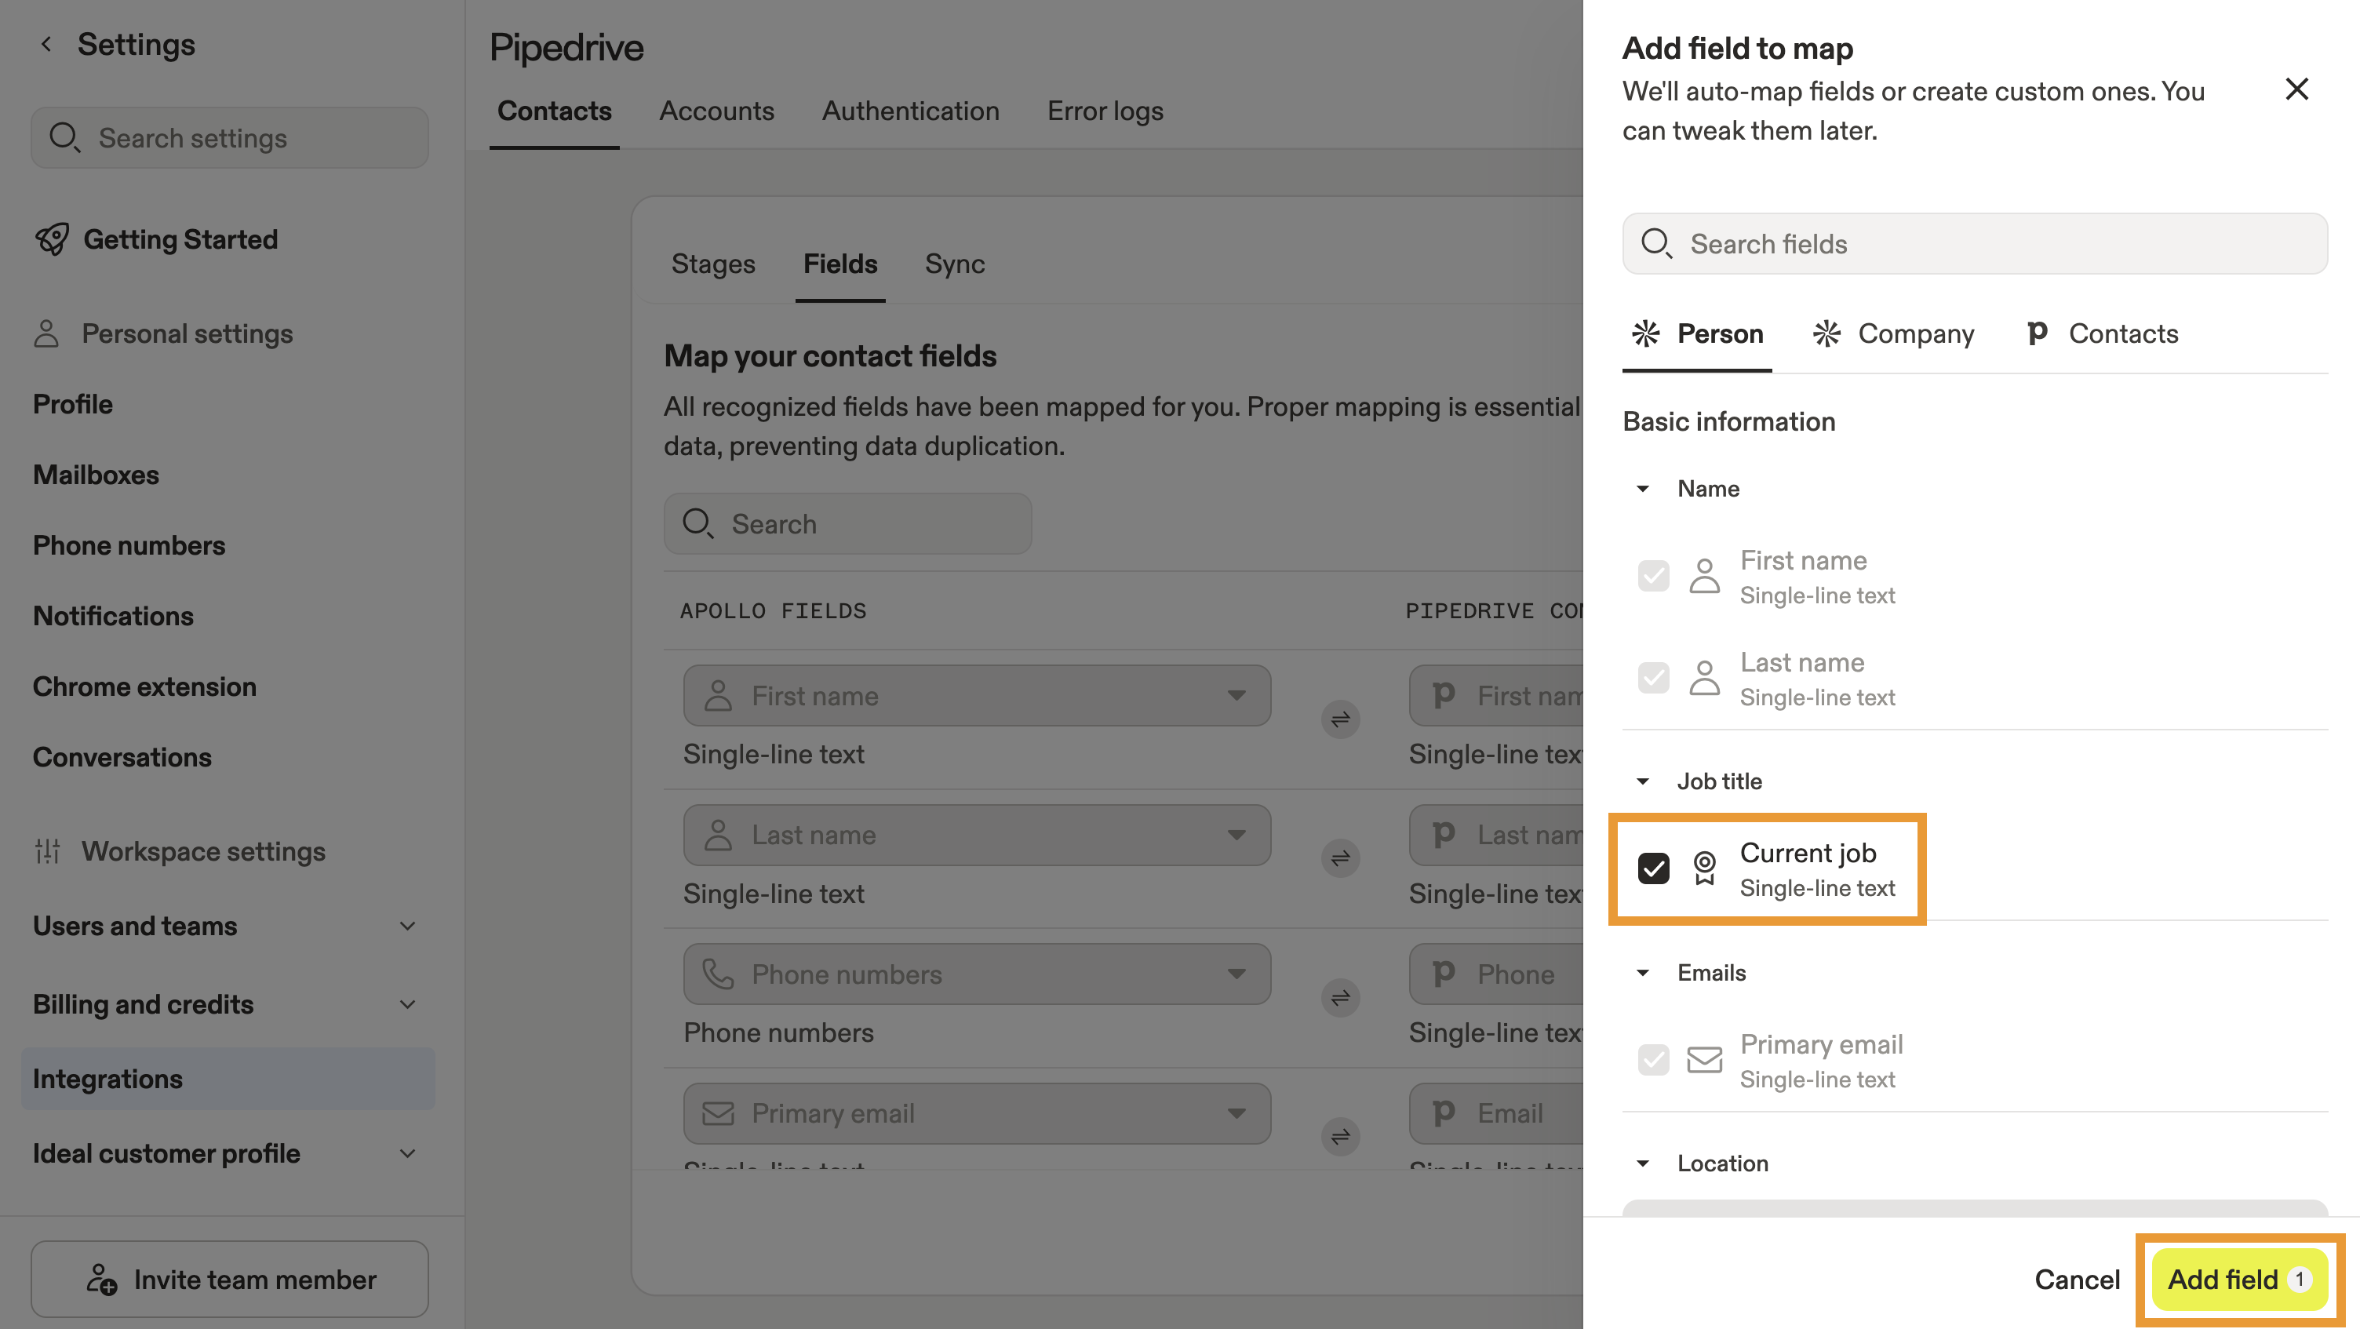Click the envelope icon beside Primary email

(1704, 1061)
